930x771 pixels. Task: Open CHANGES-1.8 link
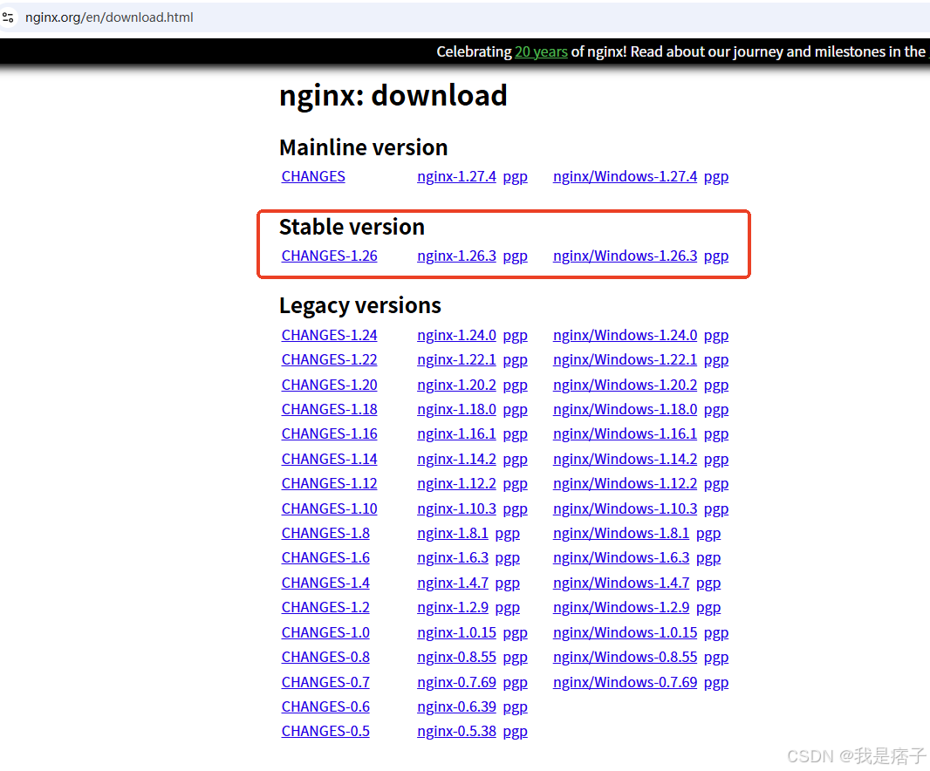click(325, 534)
